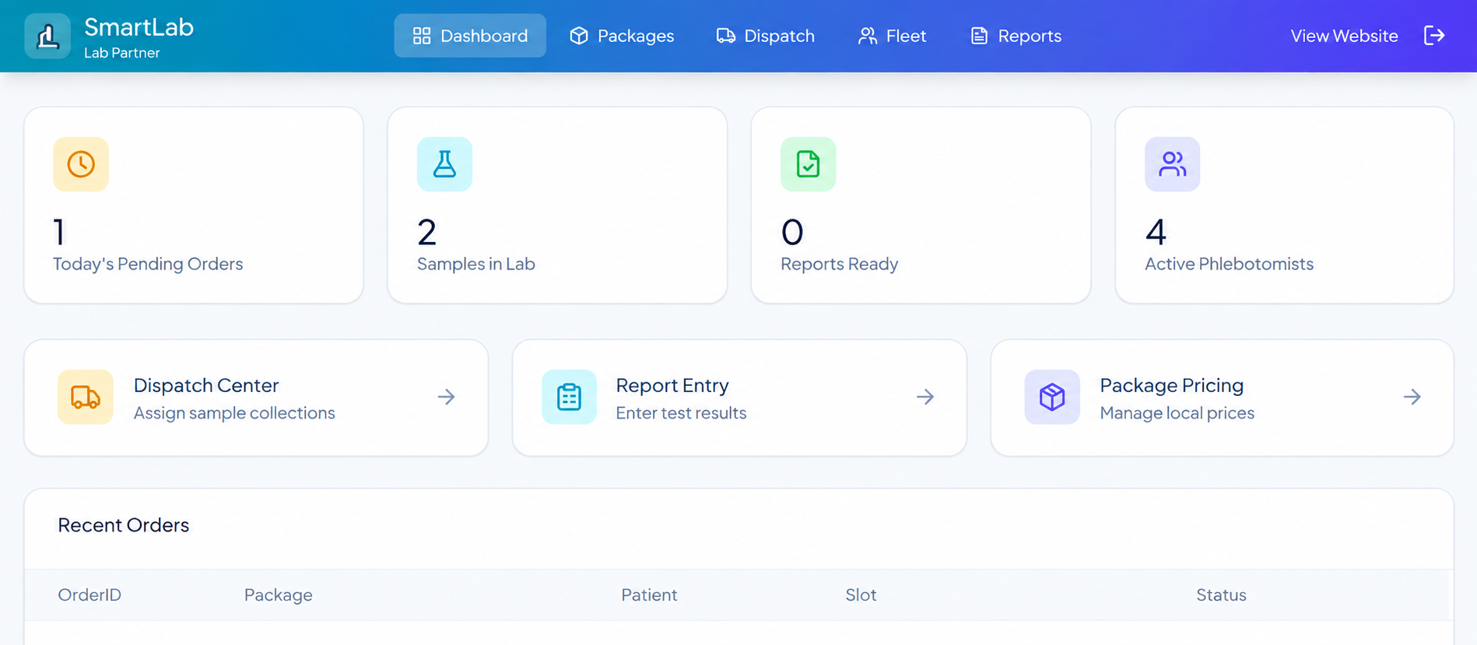Click the Reports Ready label
The image size is (1477, 645).
click(839, 264)
